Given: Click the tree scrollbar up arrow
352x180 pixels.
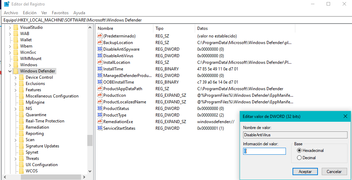Looking at the screenshot, I should pos(90,27).
